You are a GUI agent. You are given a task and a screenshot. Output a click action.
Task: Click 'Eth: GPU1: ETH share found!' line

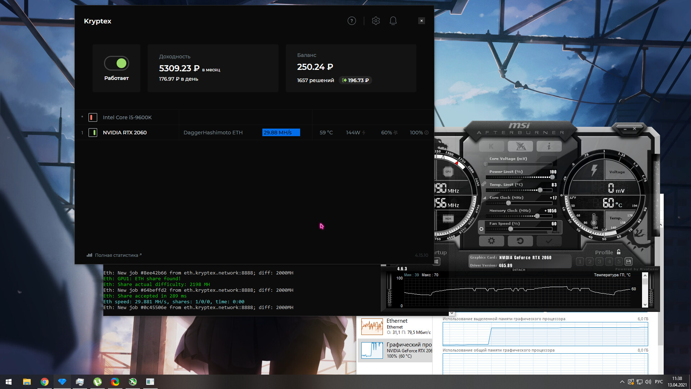[142, 279]
